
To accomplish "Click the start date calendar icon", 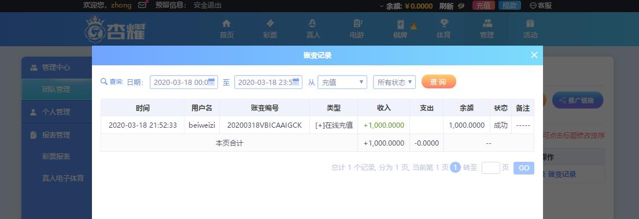I will 211,81.
